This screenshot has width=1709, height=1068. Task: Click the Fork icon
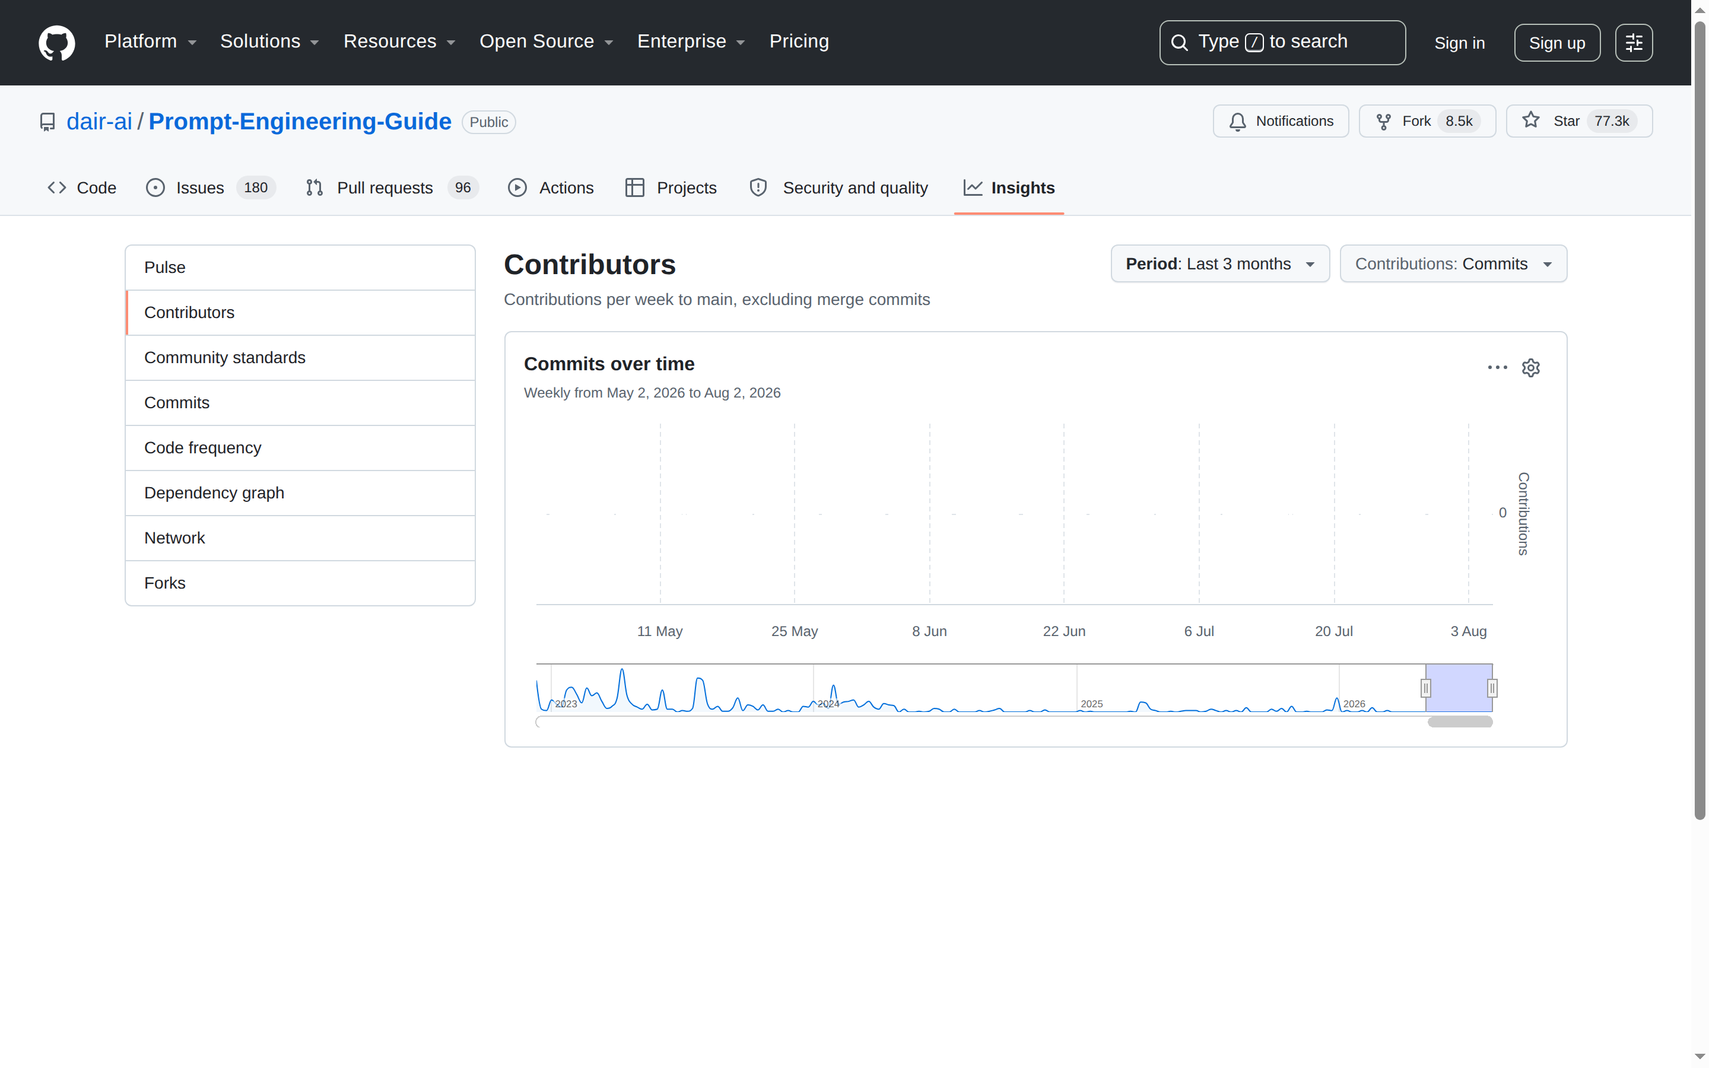tap(1383, 122)
